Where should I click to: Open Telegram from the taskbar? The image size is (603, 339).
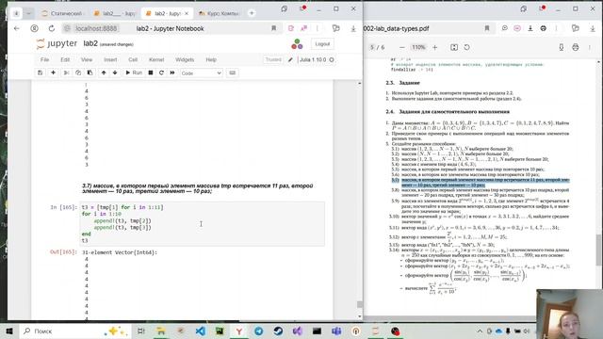pyautogui.click(x=259, y=331)
